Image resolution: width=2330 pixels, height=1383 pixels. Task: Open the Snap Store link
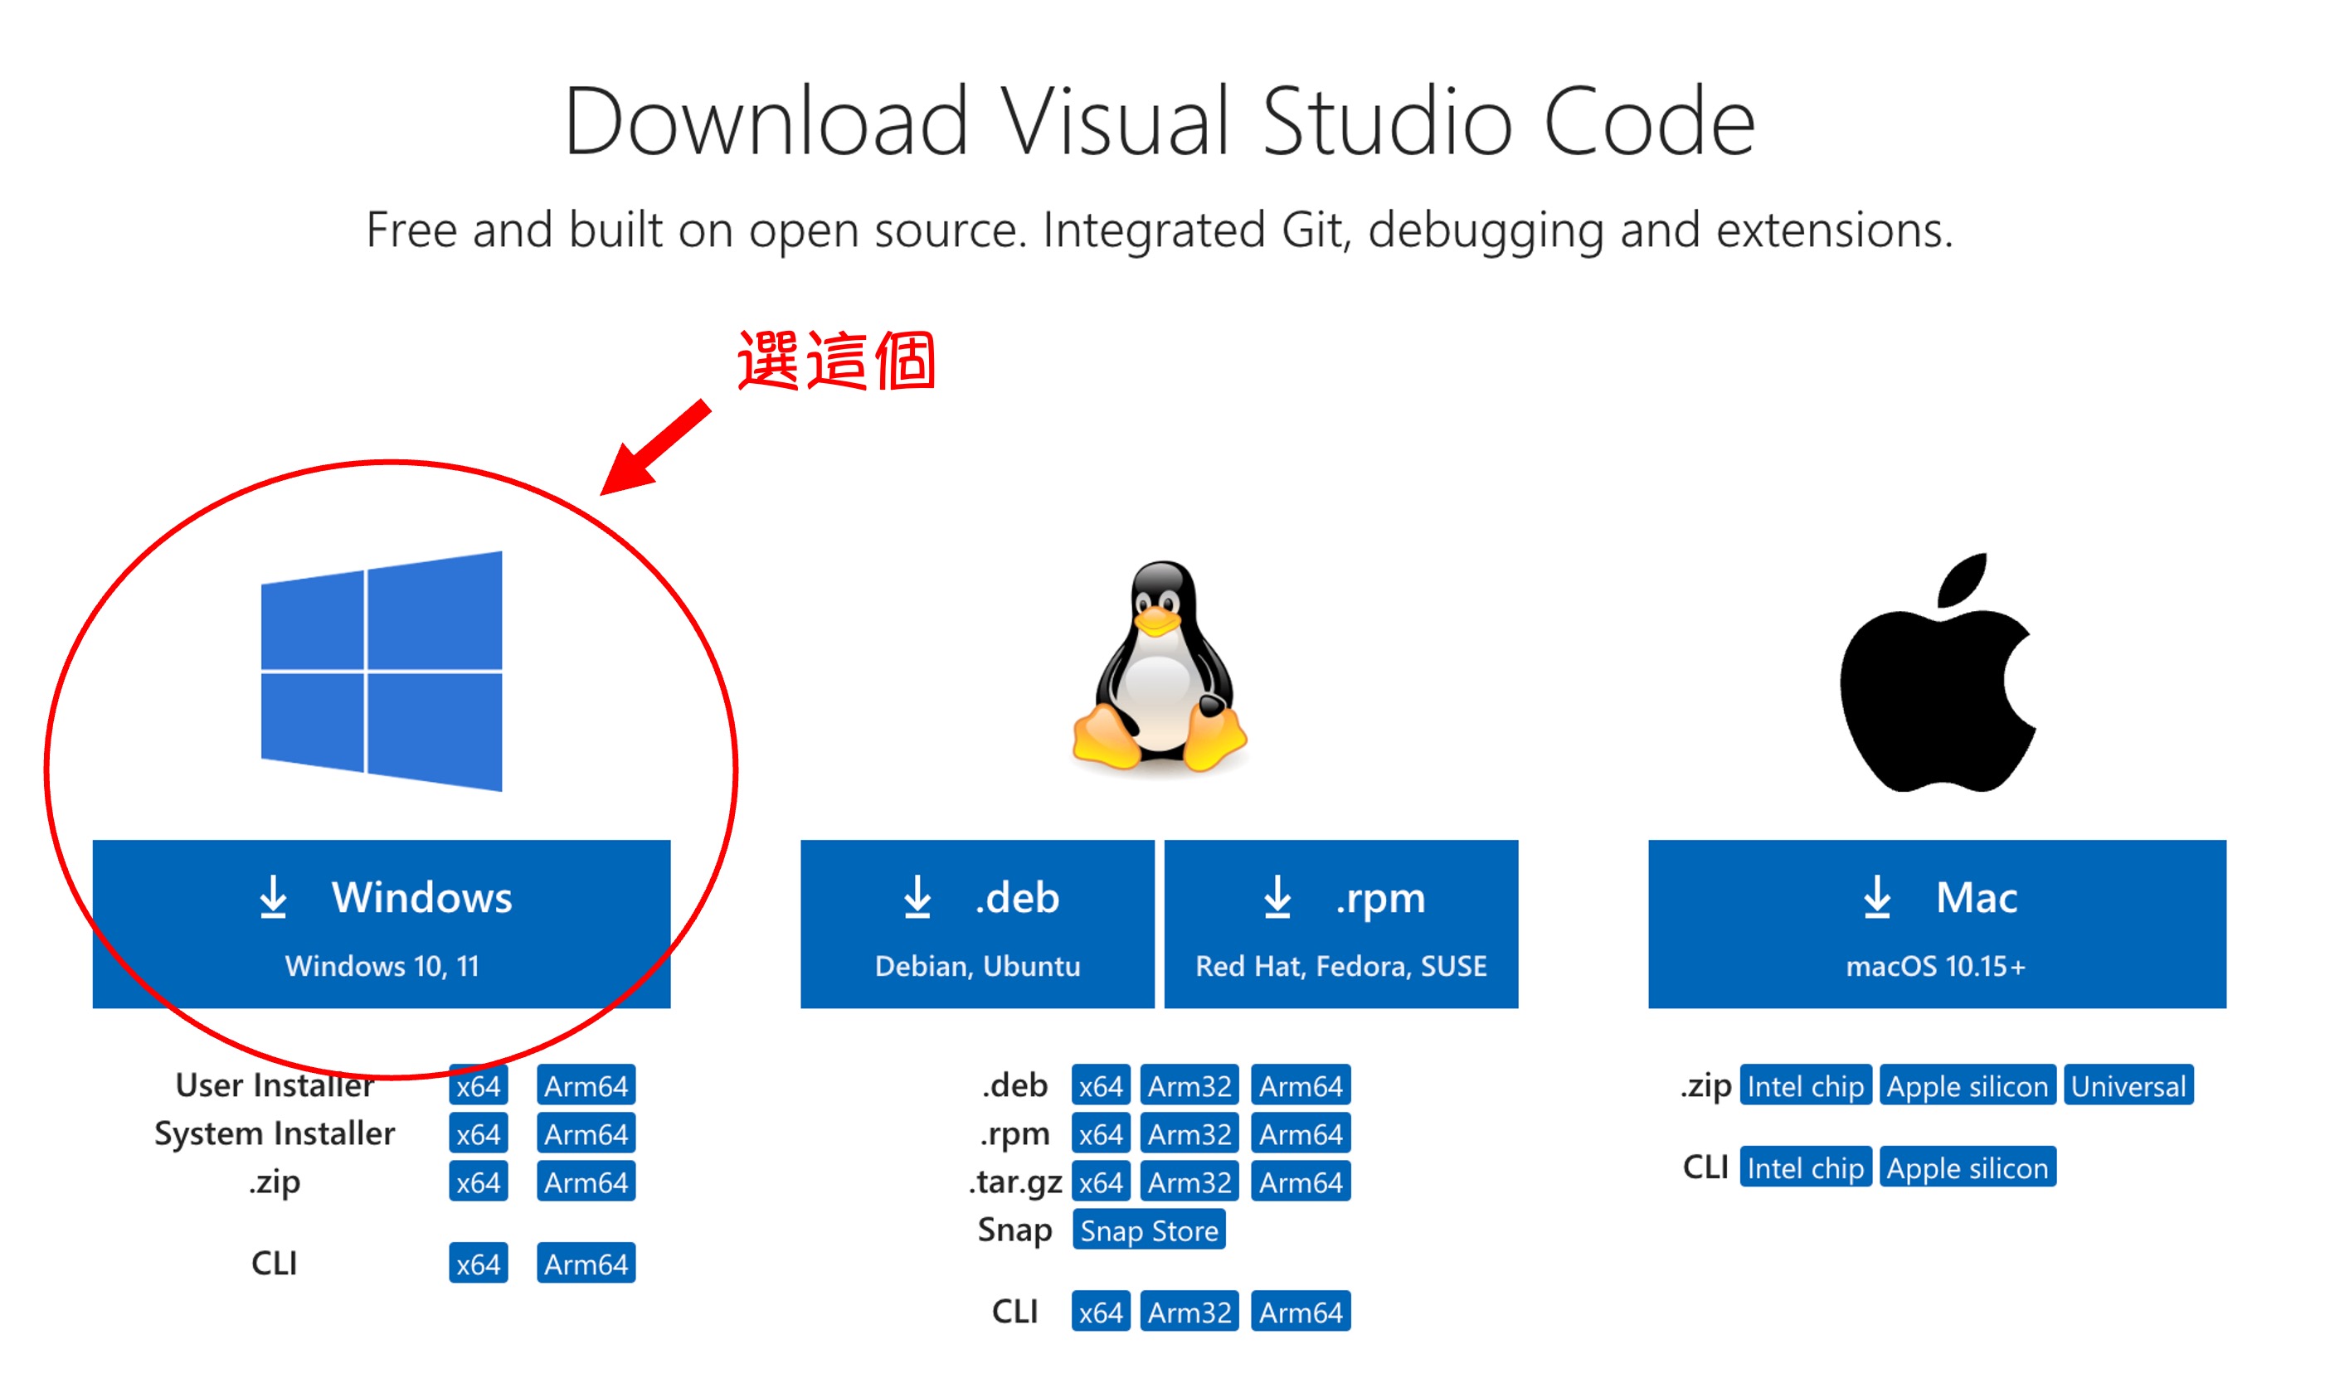click(1149, 1230)
